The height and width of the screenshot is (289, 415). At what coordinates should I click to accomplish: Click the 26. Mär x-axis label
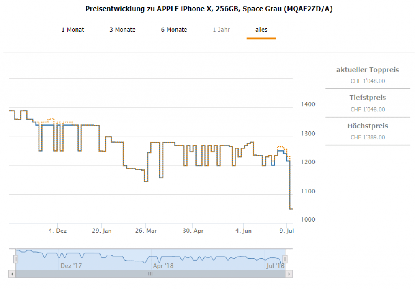[x=146, y=231]
